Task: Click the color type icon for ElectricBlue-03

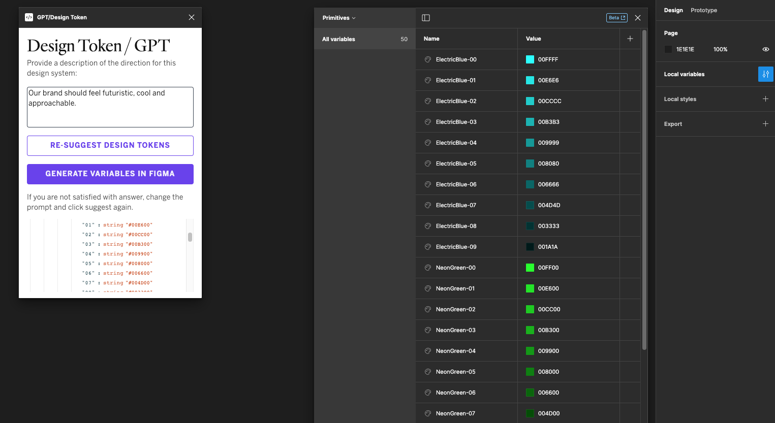Action: (x=428, y=122)
